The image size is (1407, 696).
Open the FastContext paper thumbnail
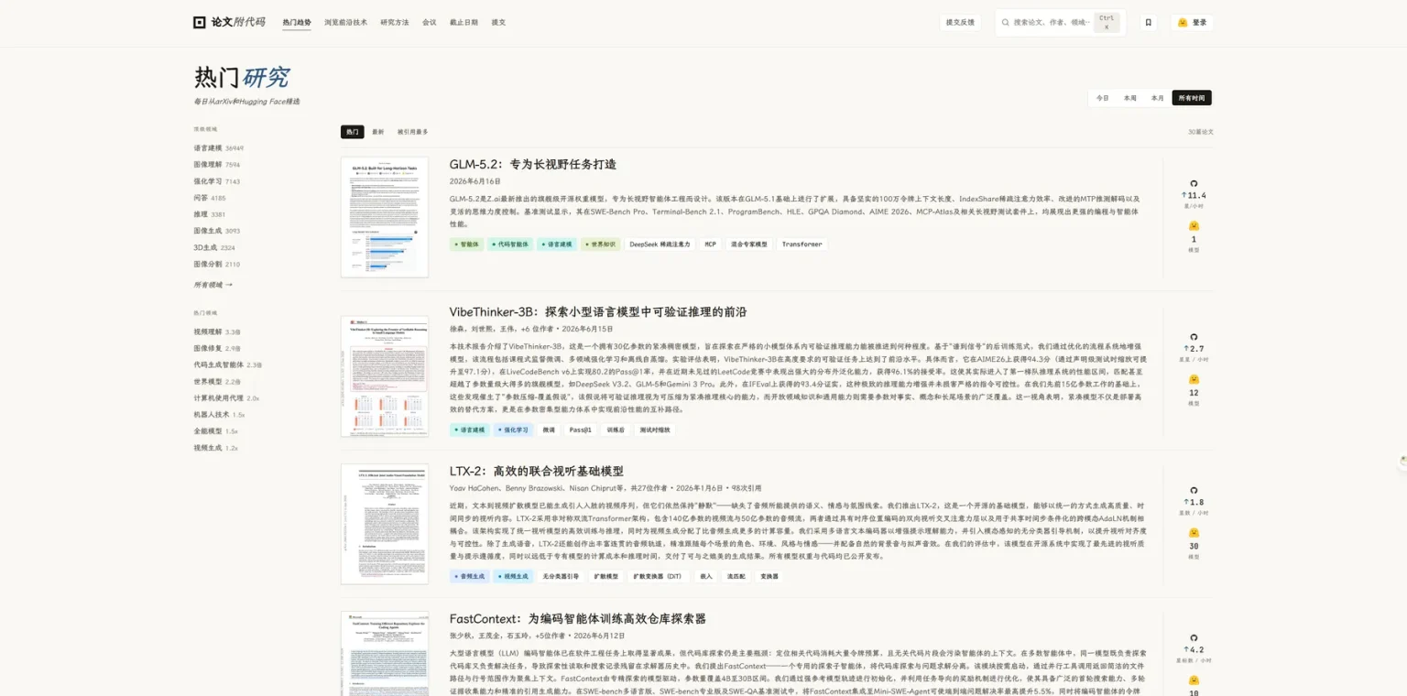(385, 654)
